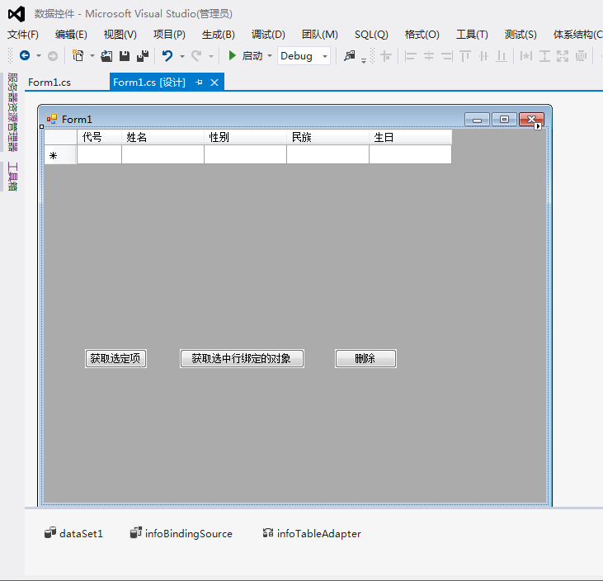Select the 获取选定项 button on form
Viewport: 603px width, 581px height.
[x=115, y=359]
